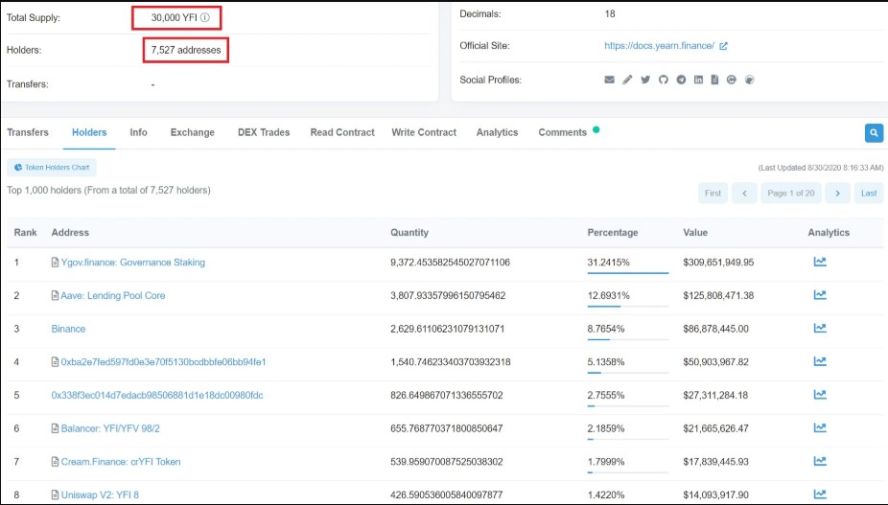Go to previous page with left chevron
The image size is (888, 505).
pos(744,193)
